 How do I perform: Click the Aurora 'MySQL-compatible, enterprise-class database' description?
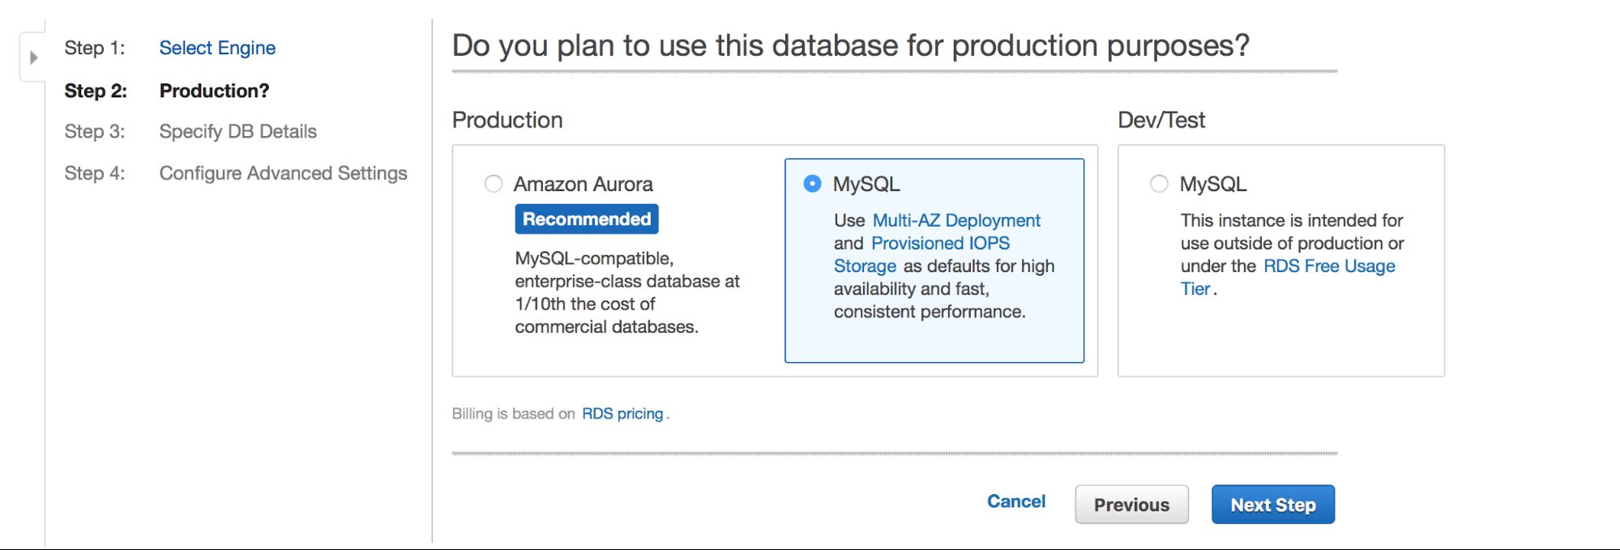(x=627, y=292)
